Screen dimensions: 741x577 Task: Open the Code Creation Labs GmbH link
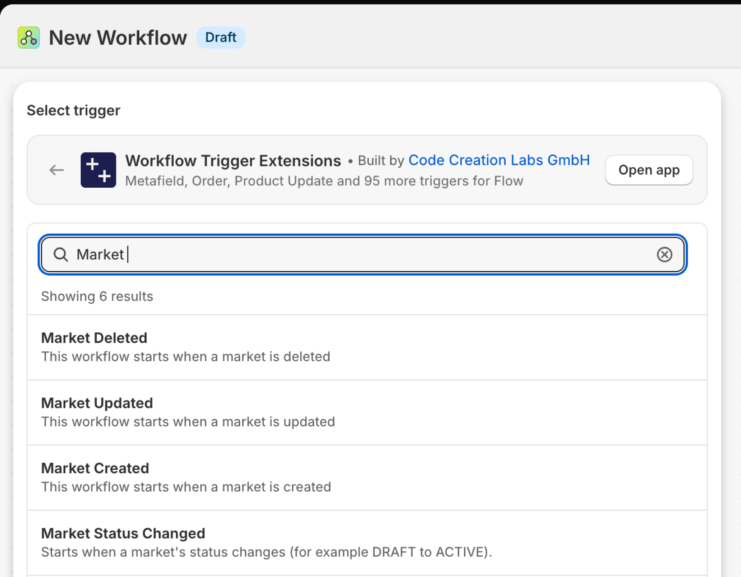(x=499, y=160)
